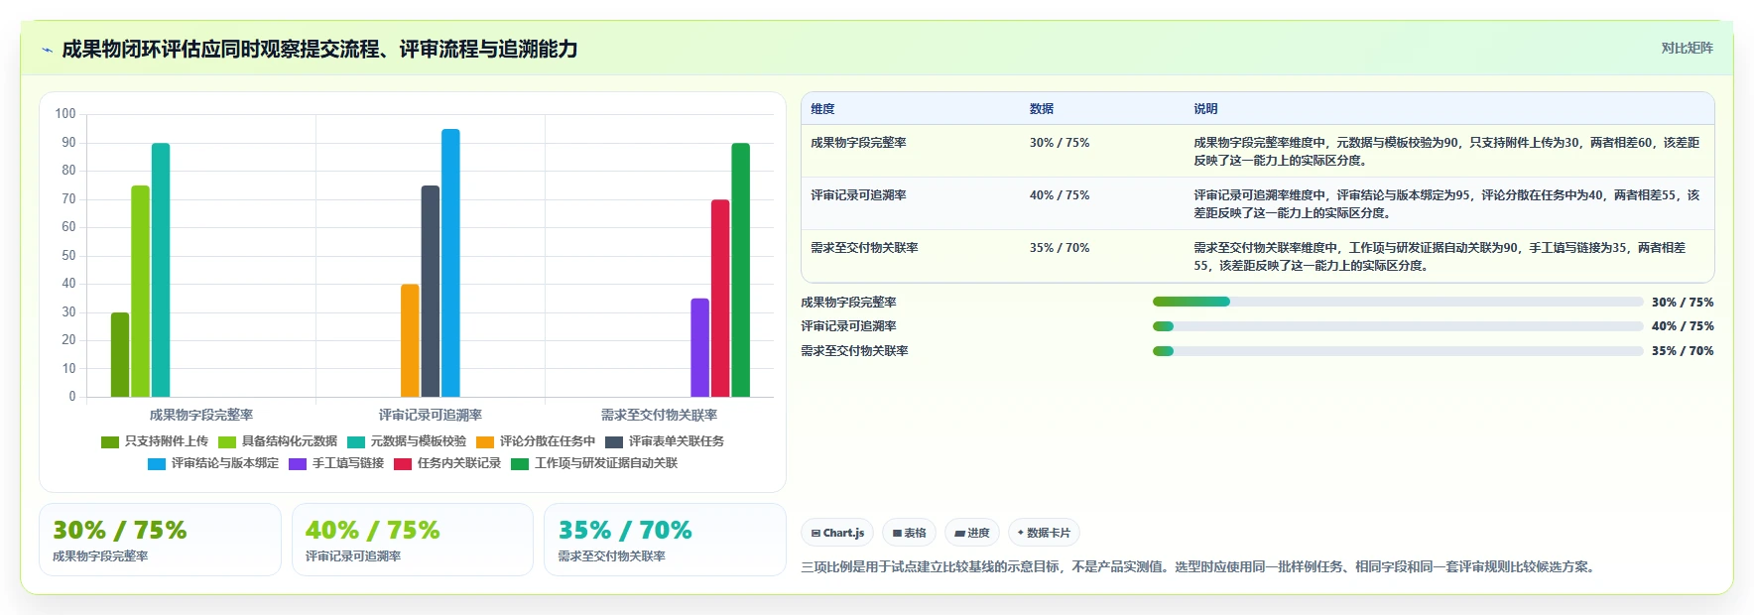Screen dimensions: 1754x615
Task: Click table value 35% / 70%
Action: [x=1060, y=248]
